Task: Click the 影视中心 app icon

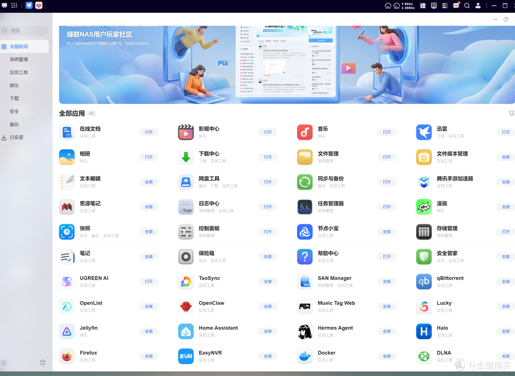Action: point(186,132)
